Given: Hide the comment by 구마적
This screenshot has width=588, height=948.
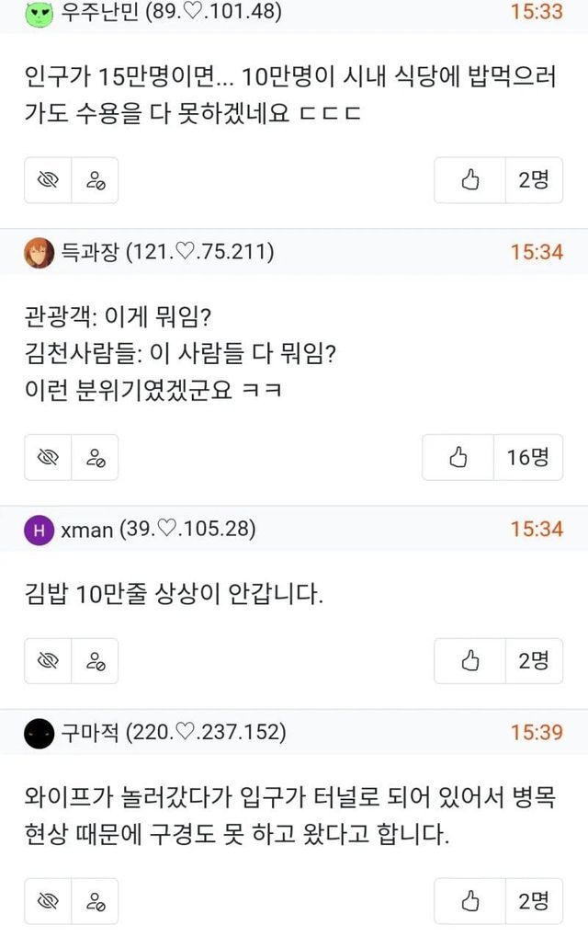Looking at the screenshot, I should click(48, 900).
